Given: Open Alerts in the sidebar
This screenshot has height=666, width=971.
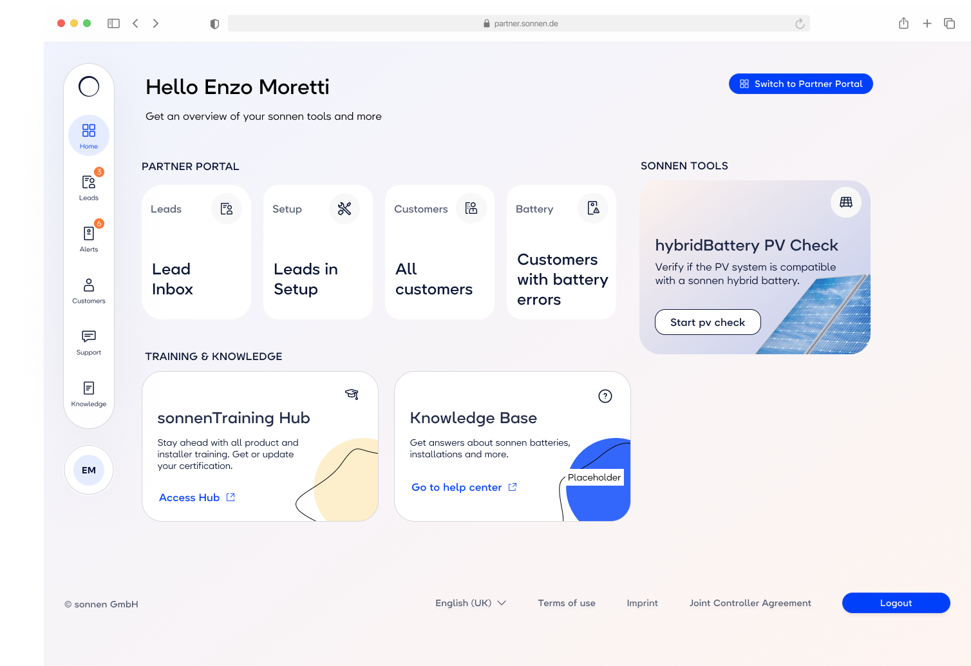Looking at the screenshot, I should point(89,238).
